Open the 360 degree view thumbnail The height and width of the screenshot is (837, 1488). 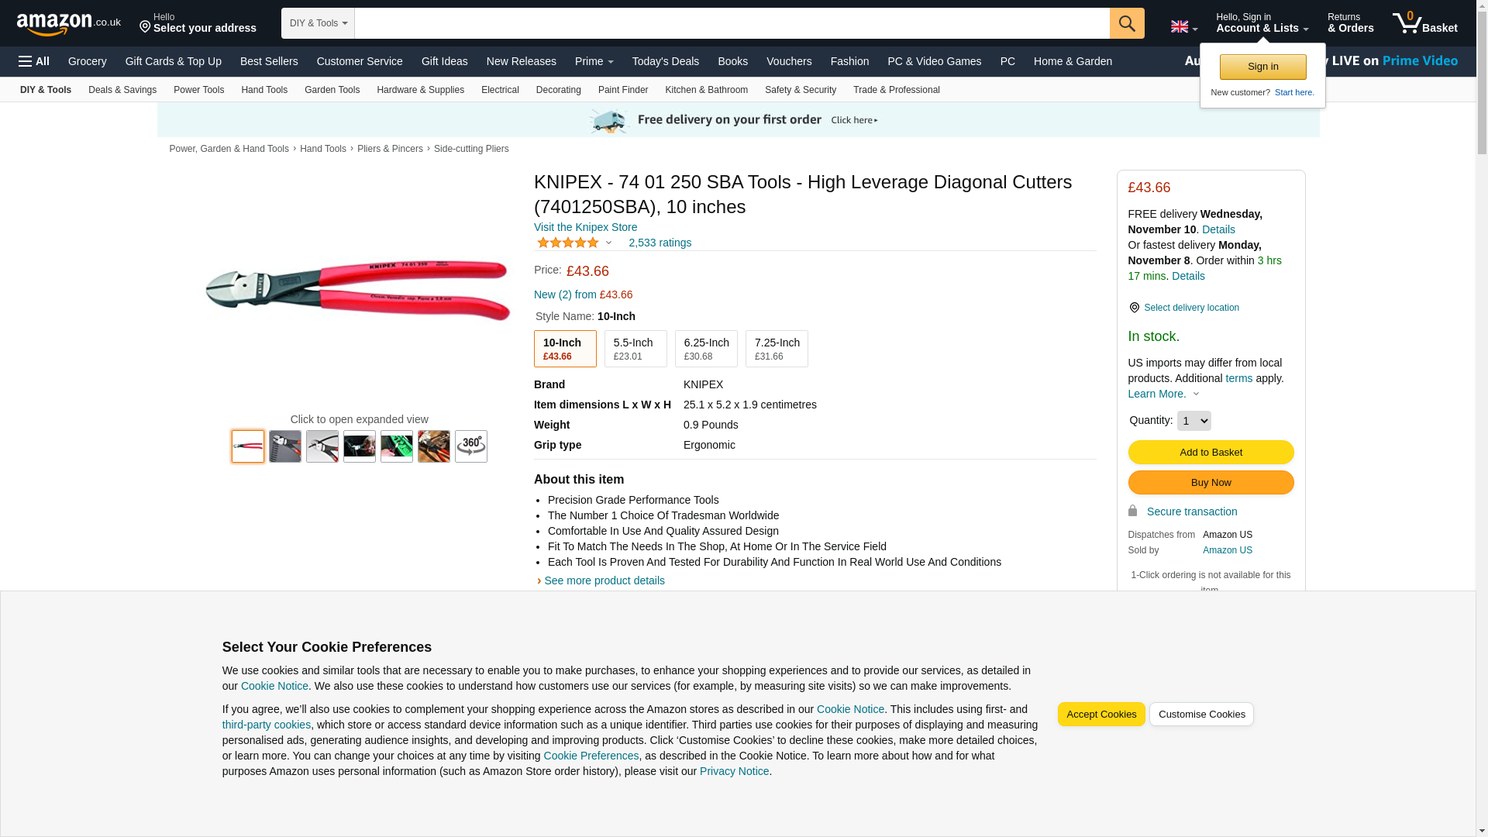tap(470, 446)
